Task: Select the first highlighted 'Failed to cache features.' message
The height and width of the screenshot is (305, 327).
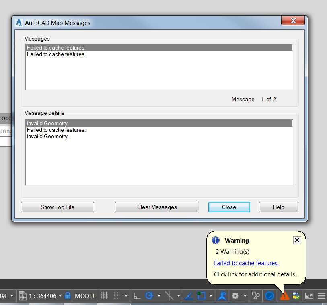Action: click(159, 48)
